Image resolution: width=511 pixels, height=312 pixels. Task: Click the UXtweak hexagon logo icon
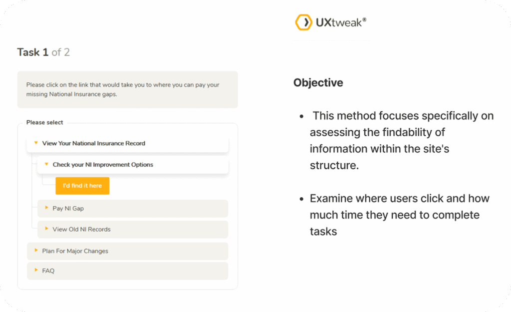coord(303,22)
